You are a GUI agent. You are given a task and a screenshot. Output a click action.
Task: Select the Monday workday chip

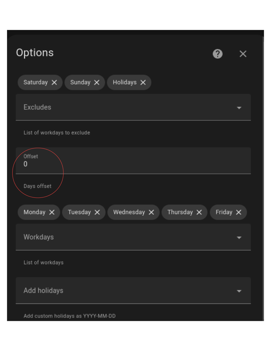35,212
